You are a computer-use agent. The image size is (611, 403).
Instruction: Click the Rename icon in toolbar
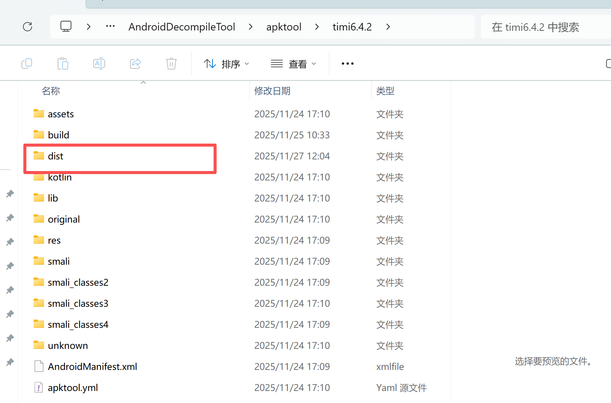tap(99, 64)
